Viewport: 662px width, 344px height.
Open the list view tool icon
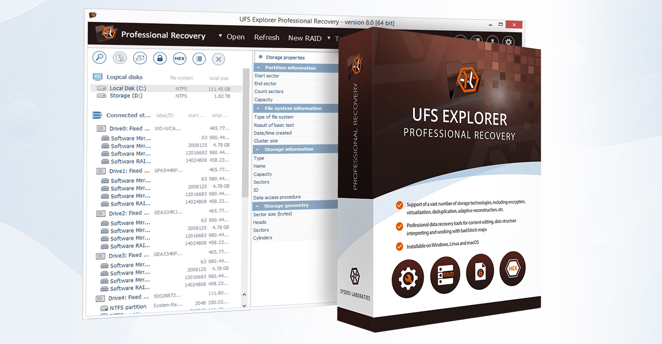199,59
